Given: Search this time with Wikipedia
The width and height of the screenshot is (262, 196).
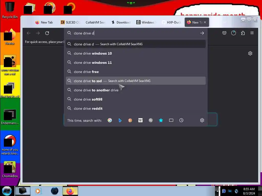Looking at the screenshot, I should click(140, 120).
